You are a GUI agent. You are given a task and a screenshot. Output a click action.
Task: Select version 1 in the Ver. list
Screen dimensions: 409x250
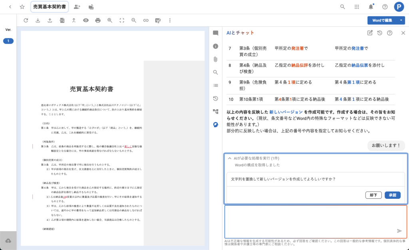pos(8,41)
